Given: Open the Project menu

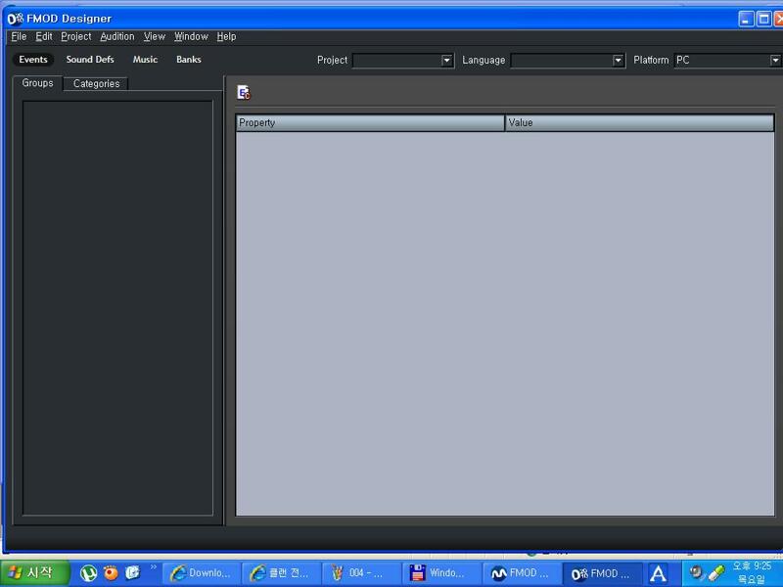Looking at the screenshot, I should [76, 36].
